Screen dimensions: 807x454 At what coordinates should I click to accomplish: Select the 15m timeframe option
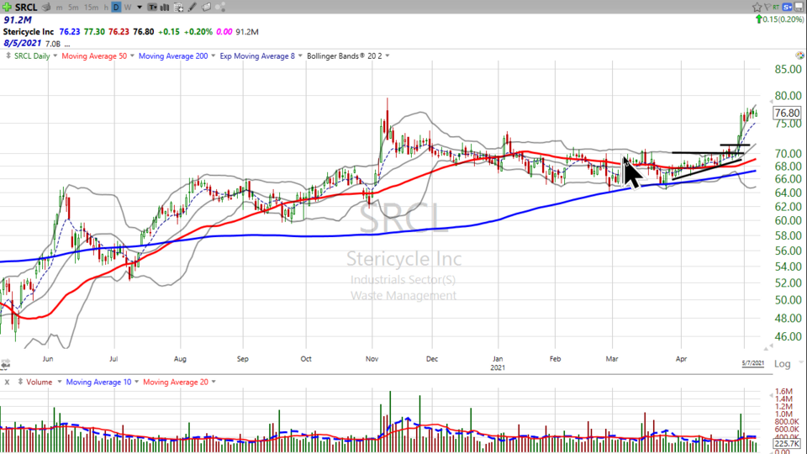click(92, 7)
